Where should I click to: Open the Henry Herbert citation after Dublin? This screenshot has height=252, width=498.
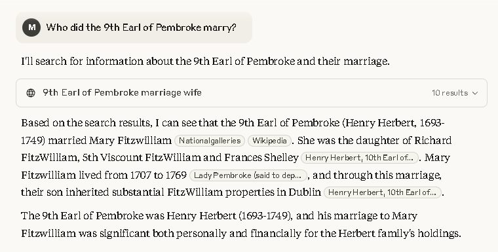click(383, 192)
